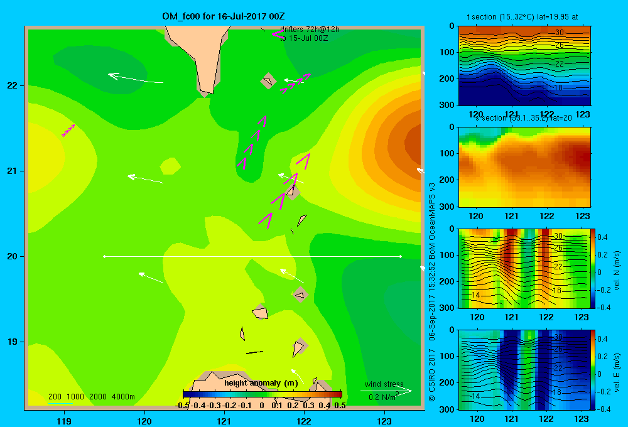
Task: Open the northward velocity section panel
Action: 524,268
